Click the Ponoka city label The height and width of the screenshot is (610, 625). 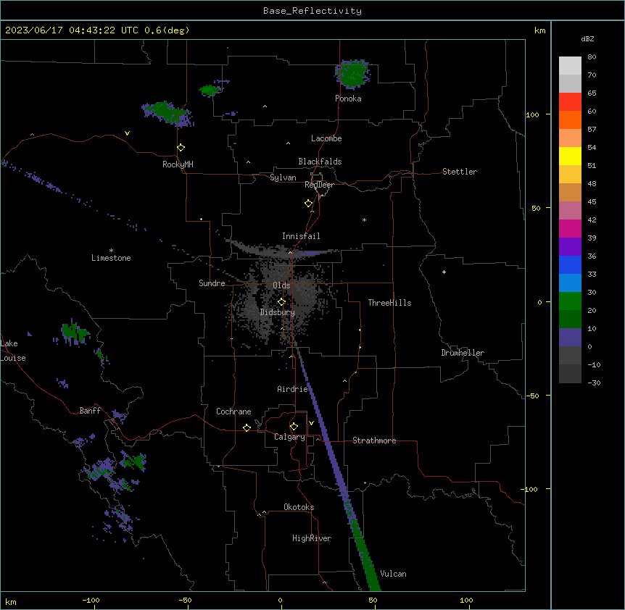pos(348,99)
